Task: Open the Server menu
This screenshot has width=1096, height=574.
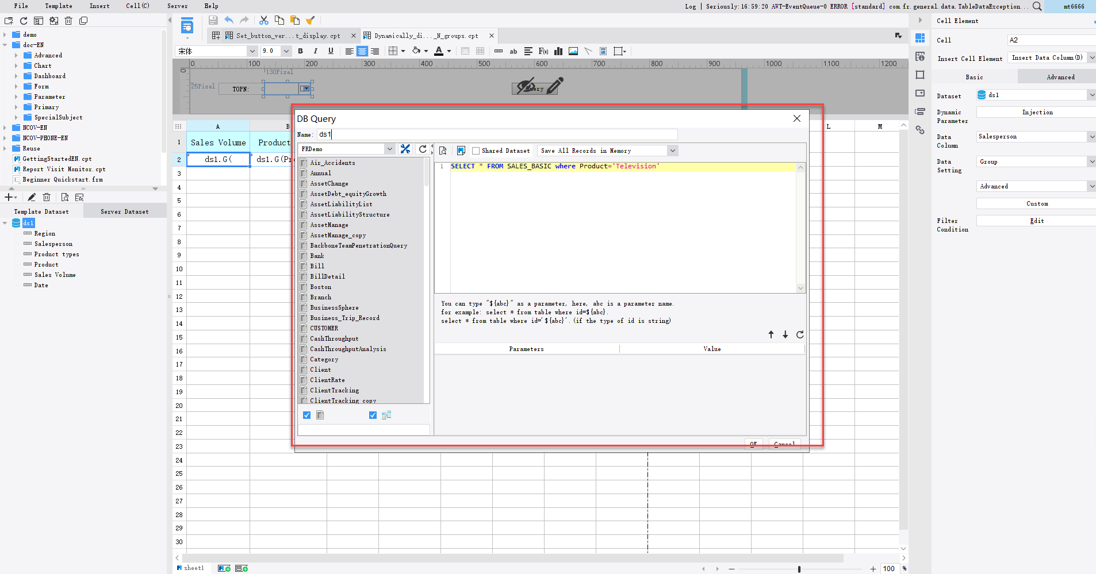Action: [177, 6]
